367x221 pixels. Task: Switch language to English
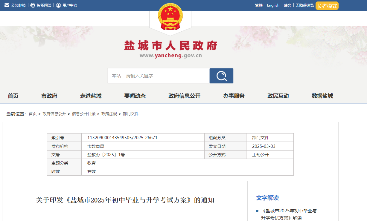point(273,5)
